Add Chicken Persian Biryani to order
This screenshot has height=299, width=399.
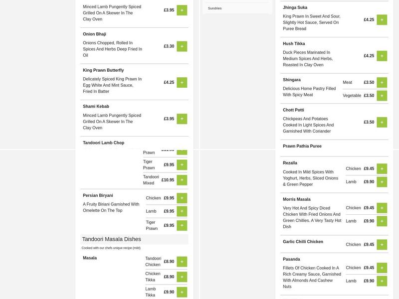coord(182,198)
